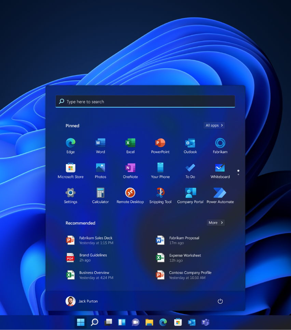Open File Explorer from the taskbar
This screenshot has height=330, width=291.
[149, 322]
